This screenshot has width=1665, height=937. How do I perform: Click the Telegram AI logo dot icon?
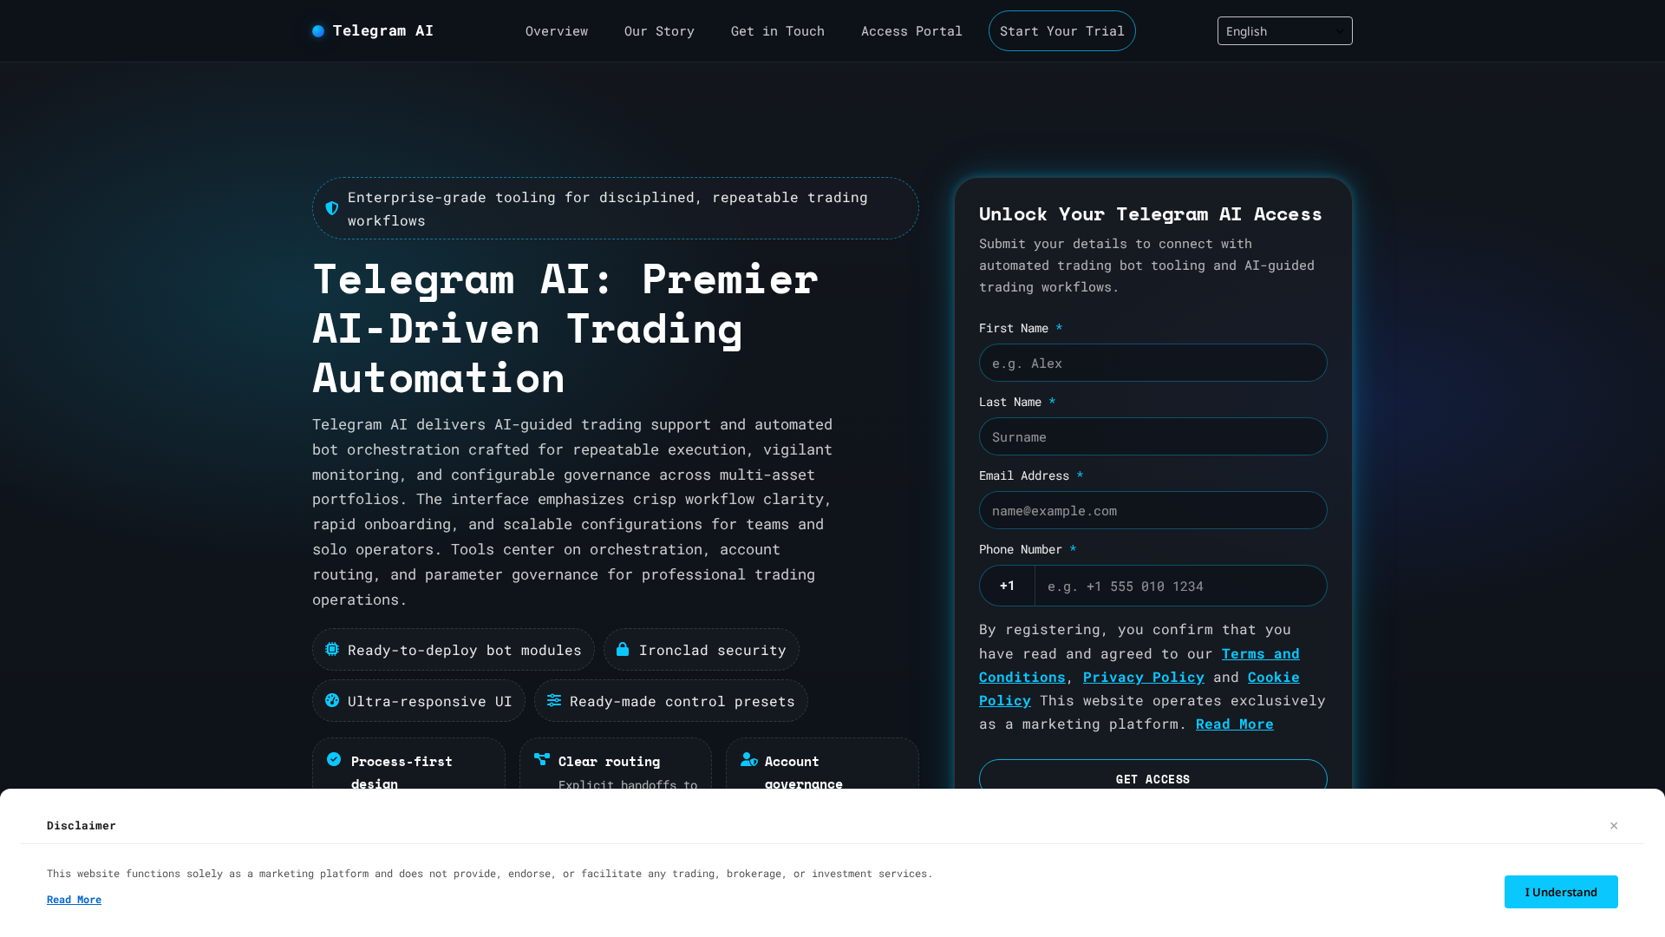pyautogui.click(x=317, y=30)
